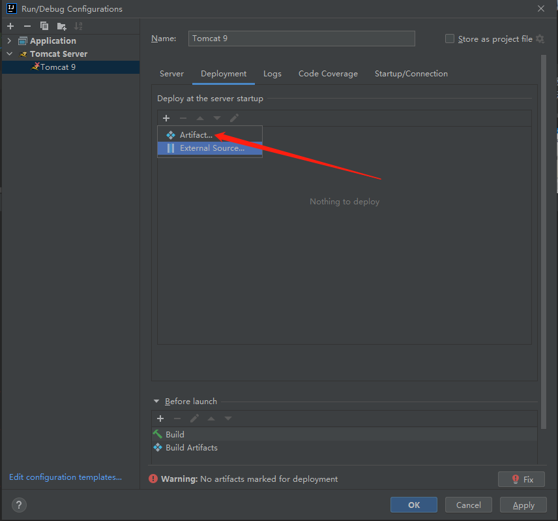
Task: Move the Before launch task up
Action: pos(211,418)
